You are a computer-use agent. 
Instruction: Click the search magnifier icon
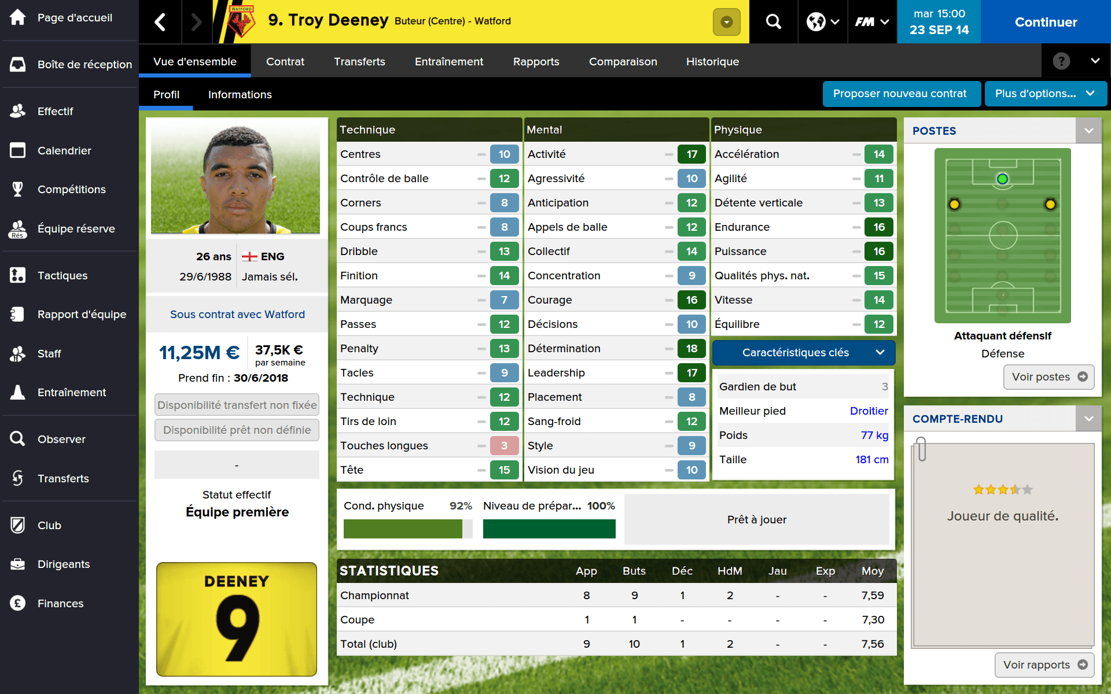click(773, 22)
